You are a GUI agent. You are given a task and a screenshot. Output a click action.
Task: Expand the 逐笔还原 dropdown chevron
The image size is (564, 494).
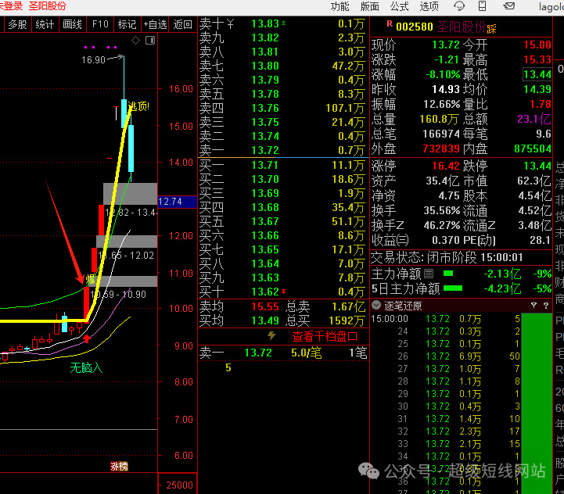(x=376, y=306)
